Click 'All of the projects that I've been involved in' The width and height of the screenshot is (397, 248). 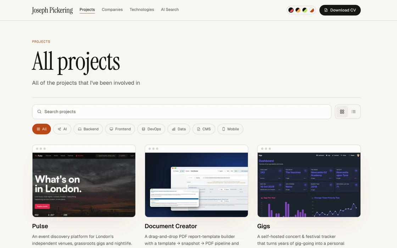click(x=86, y=83)
